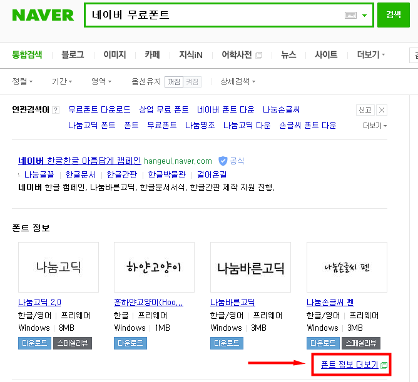
Task: Click the NAVER logo
Action: (43, 15)
